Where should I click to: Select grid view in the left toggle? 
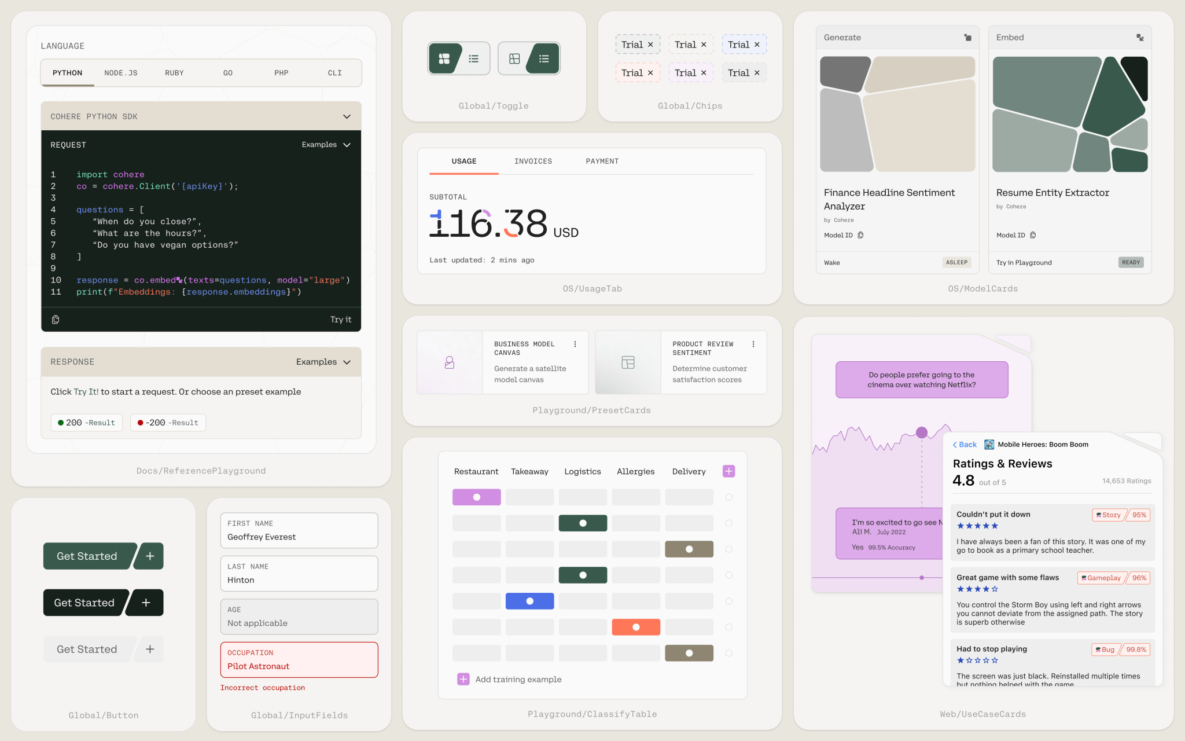click(x=444, y=58)
